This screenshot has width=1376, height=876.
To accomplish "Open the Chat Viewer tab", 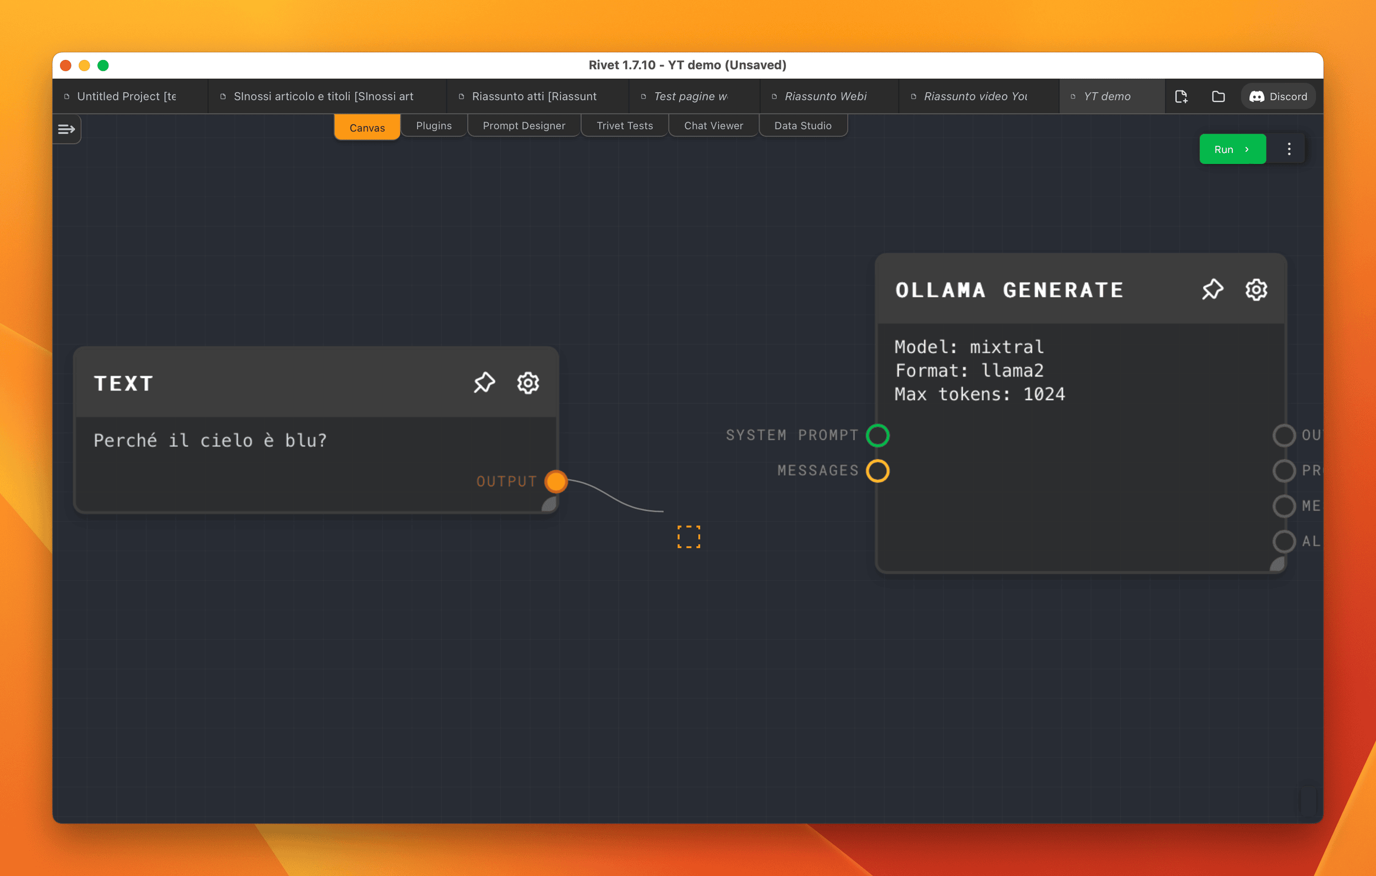I will (714, 125).
